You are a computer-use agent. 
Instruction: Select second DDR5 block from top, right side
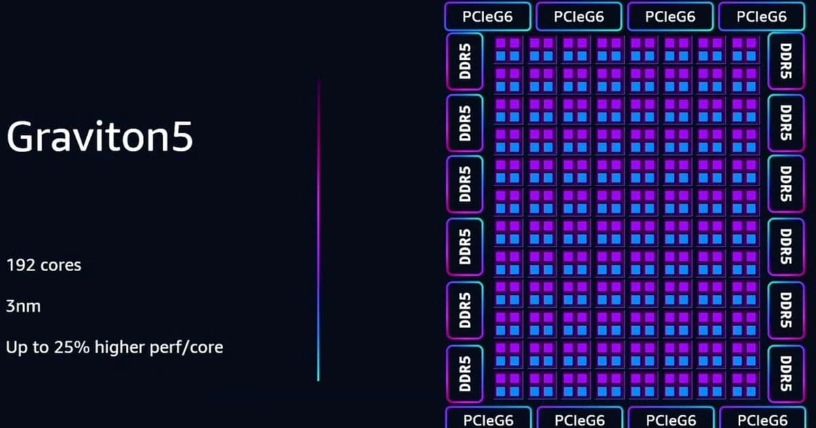click(x=786, y=123)
